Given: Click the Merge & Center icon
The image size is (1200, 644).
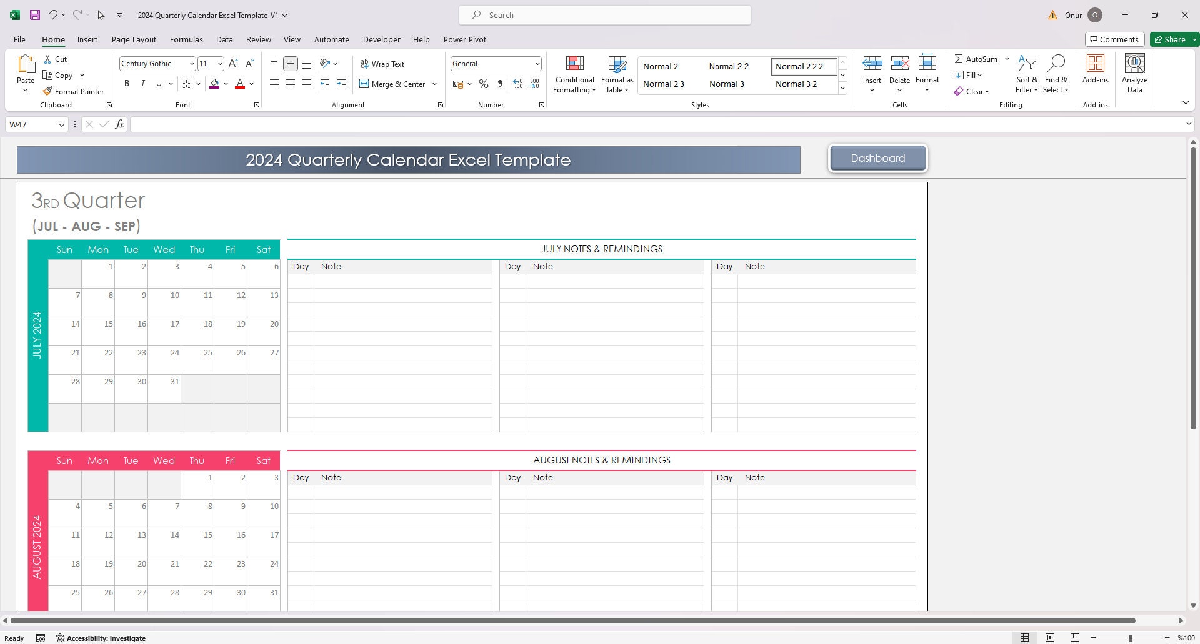Looking at the screenshot, I should coord(364,84).
